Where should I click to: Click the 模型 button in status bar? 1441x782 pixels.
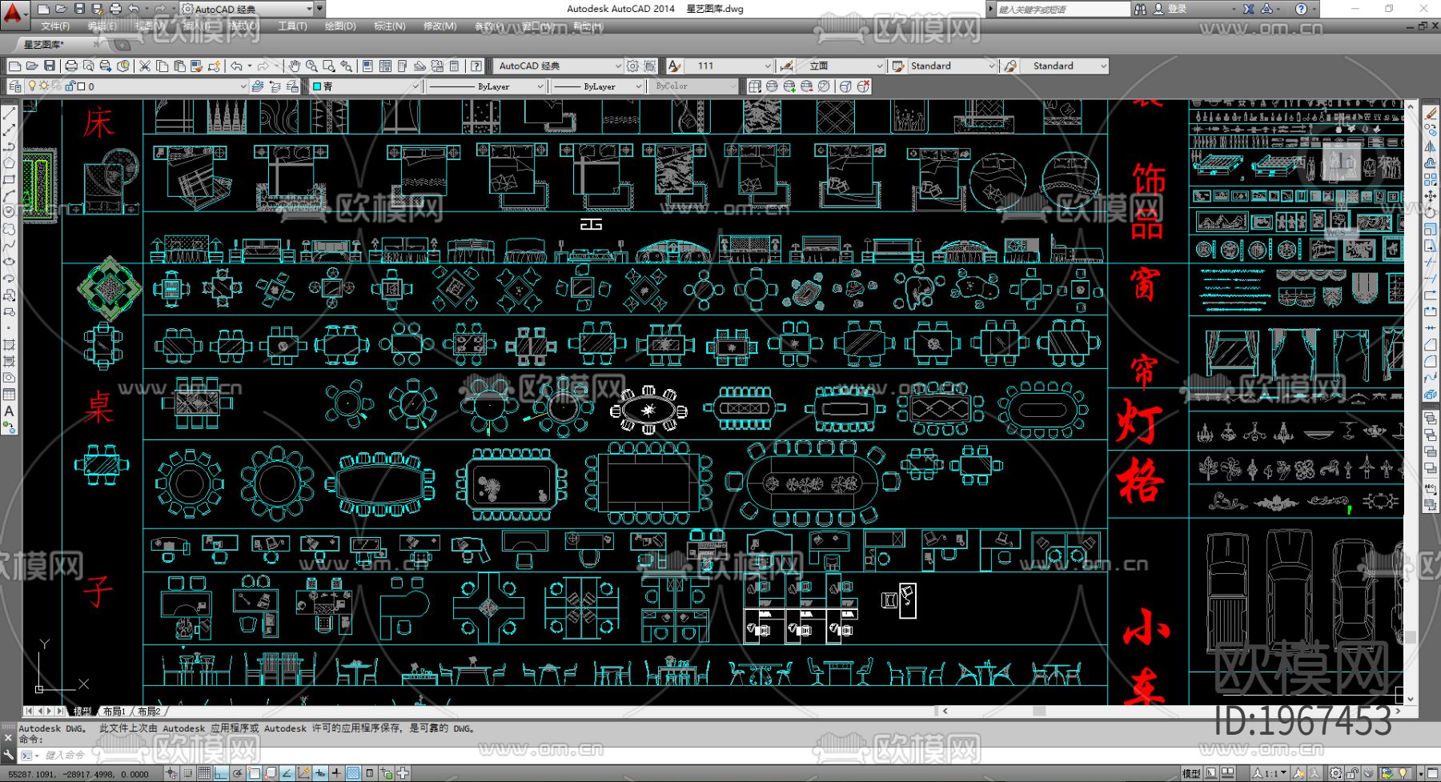(1191, 773)
